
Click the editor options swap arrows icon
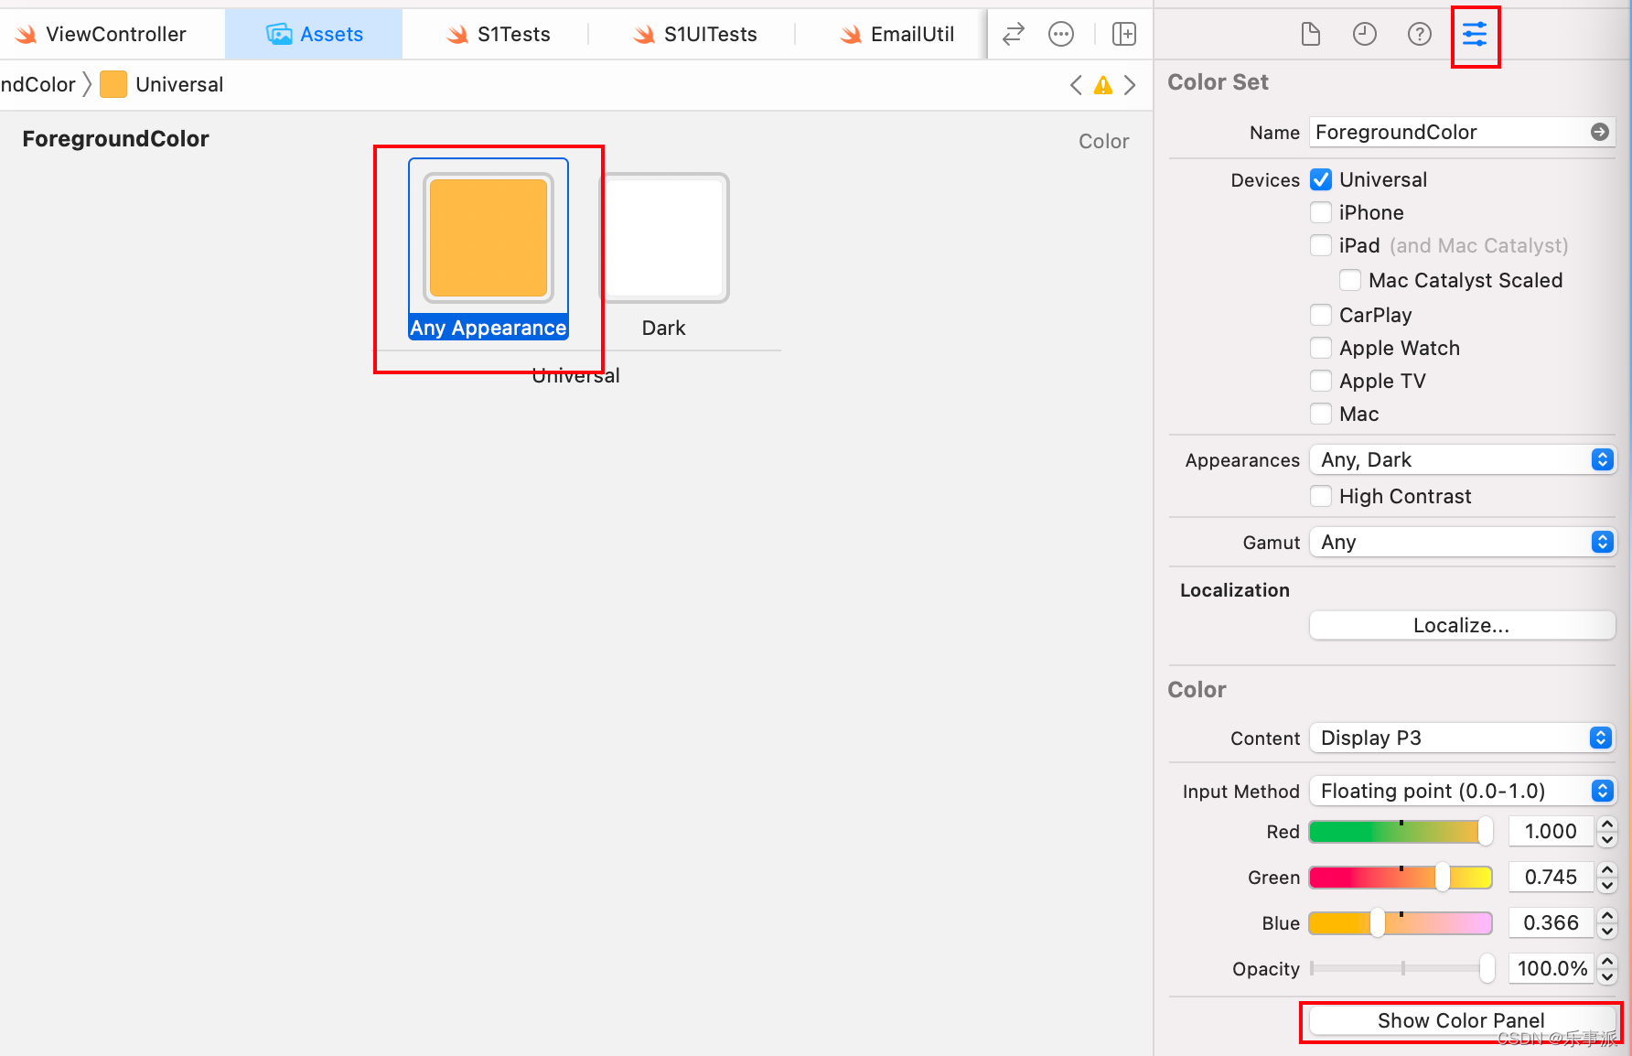[1014, 35]
